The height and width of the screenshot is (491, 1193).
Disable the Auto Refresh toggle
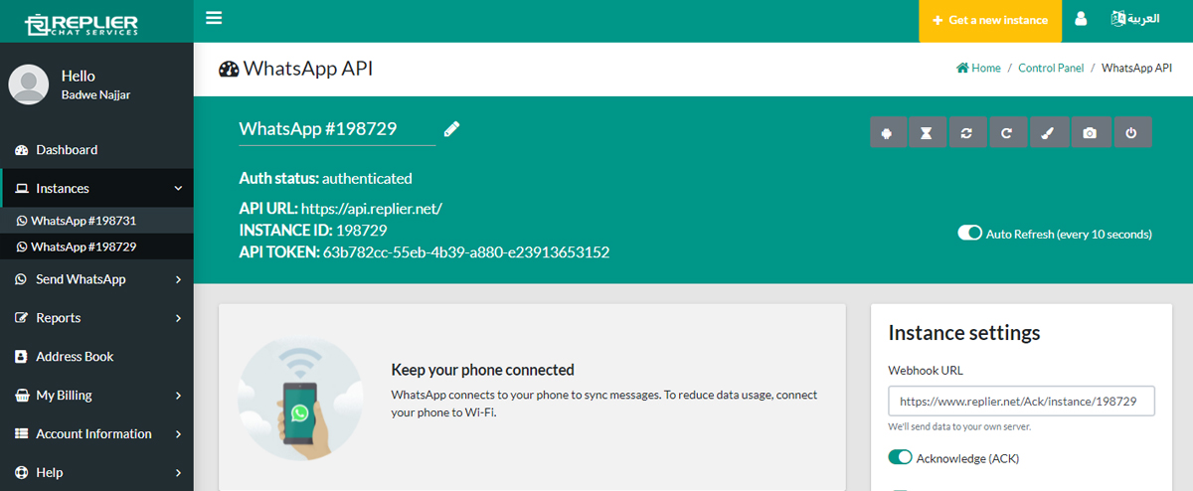969,234
